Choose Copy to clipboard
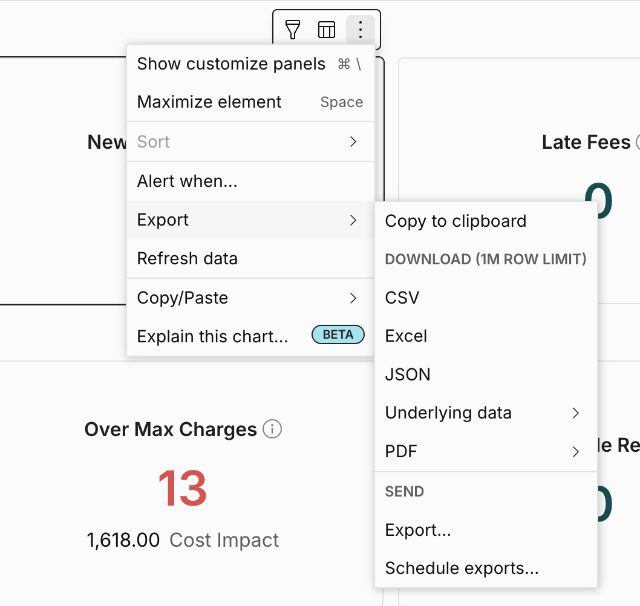Screen dimensions: 640x606 (486, 221)
